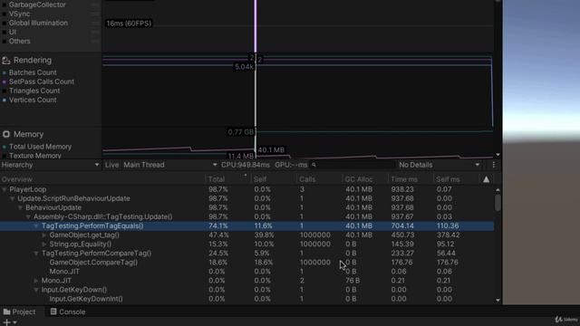Toggle SetPass Calls Count series
The image size is (580, 326).
coord(4,81)
